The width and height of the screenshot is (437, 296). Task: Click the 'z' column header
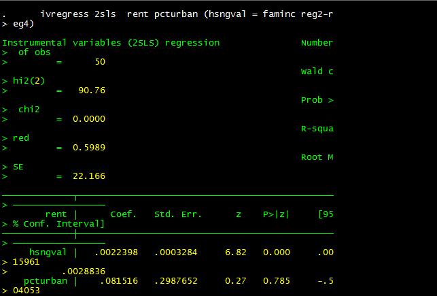click(x=239, y=214)
